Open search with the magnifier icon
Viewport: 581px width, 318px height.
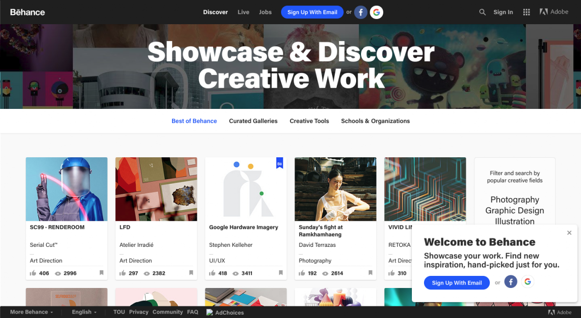pos(482,12)
